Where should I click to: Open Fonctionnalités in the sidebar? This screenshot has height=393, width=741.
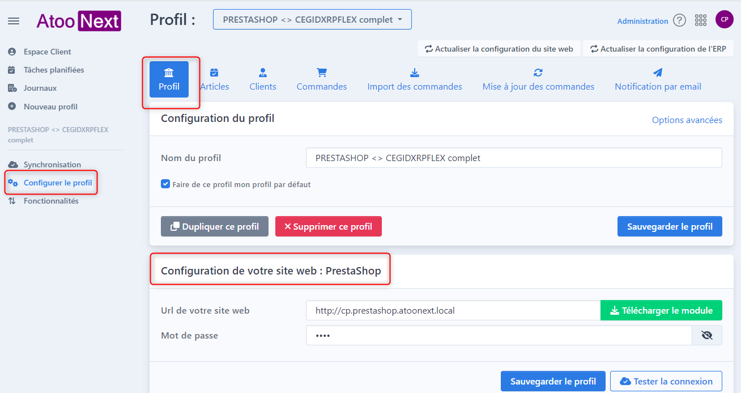click(51, 201)
